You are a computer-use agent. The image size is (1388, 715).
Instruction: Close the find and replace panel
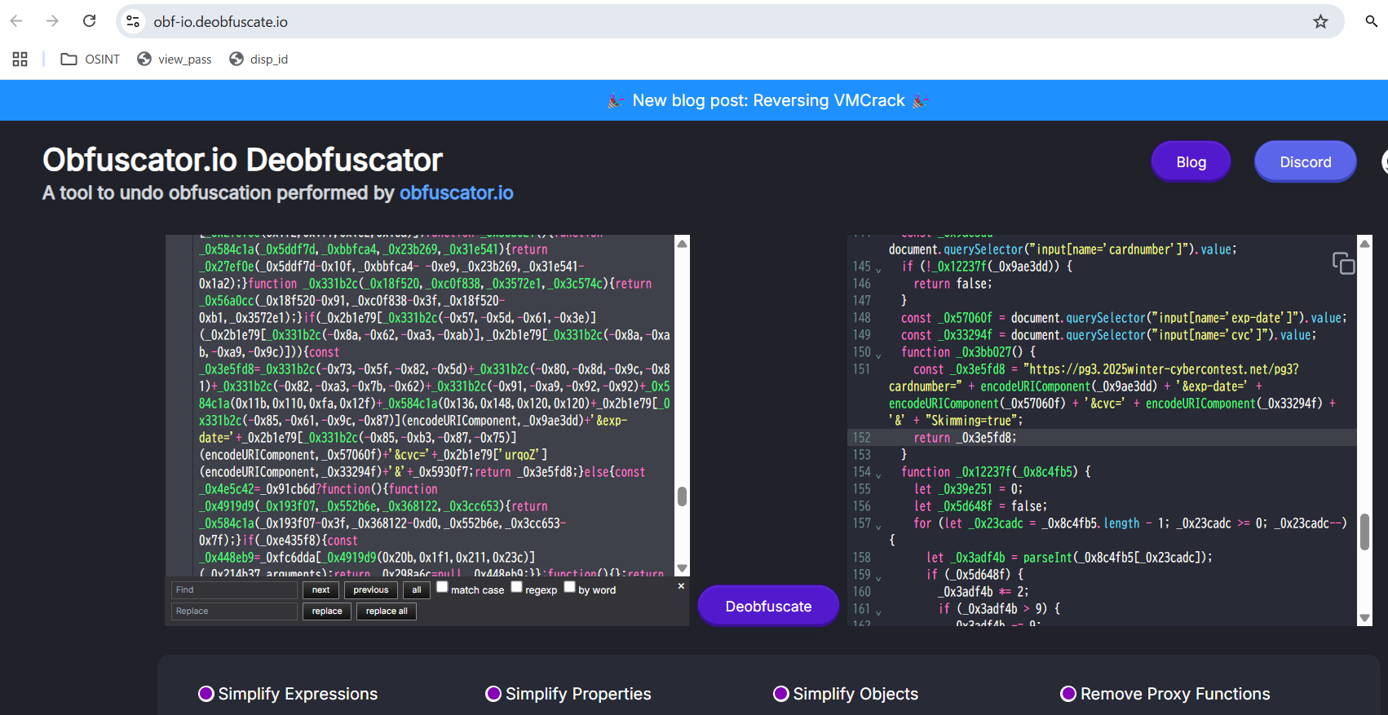pos(681,586)
